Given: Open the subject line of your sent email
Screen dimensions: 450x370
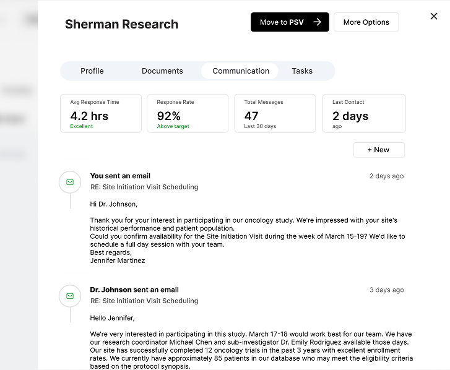Looking at the screenshot, I should (144, 187).
